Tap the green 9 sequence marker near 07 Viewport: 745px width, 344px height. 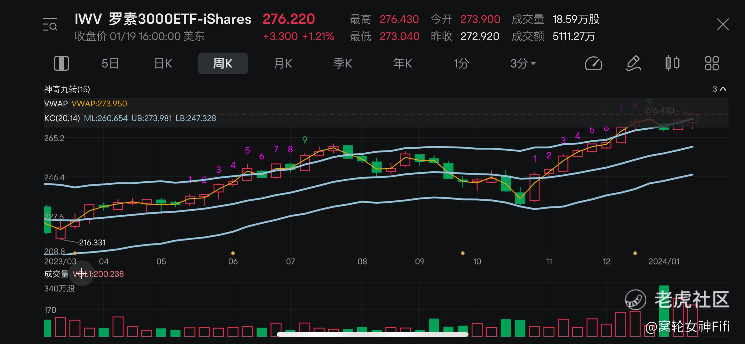305,140
